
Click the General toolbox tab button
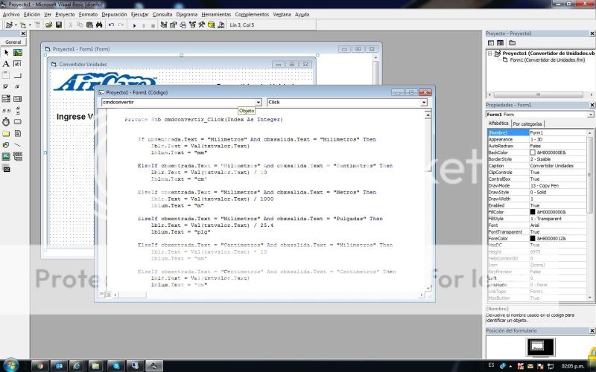[x=13, y=42]
